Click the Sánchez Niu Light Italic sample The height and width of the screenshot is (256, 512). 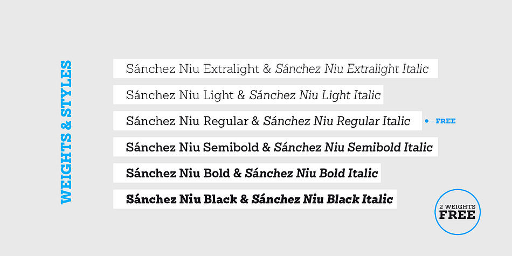tap(315, 95)
